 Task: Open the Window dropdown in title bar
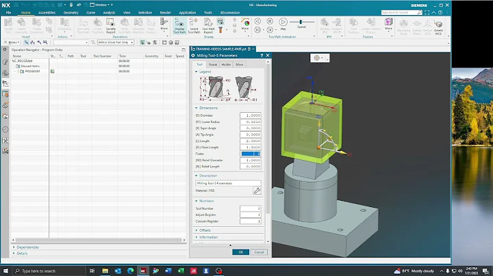pos(101,5)
